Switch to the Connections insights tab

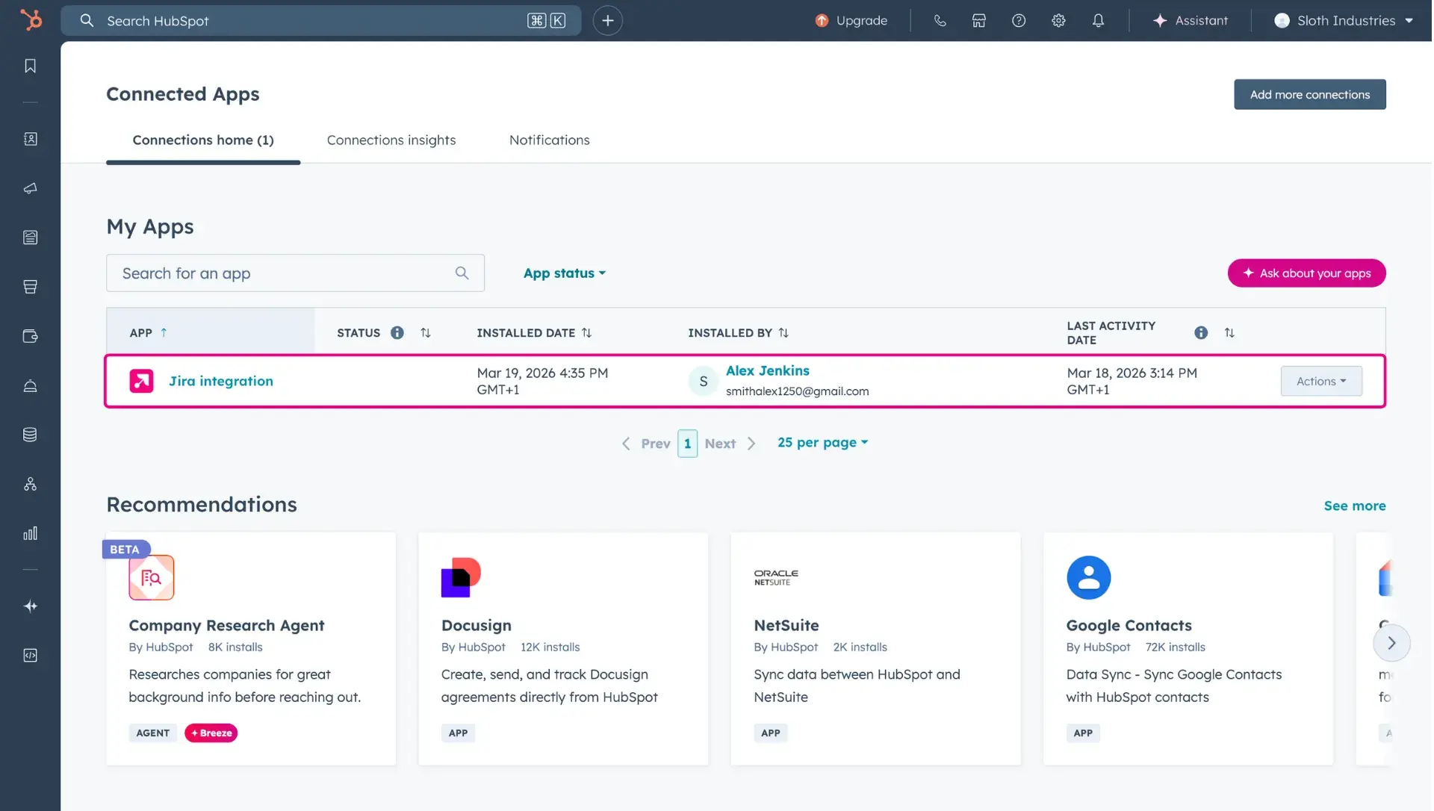(391, 140)
